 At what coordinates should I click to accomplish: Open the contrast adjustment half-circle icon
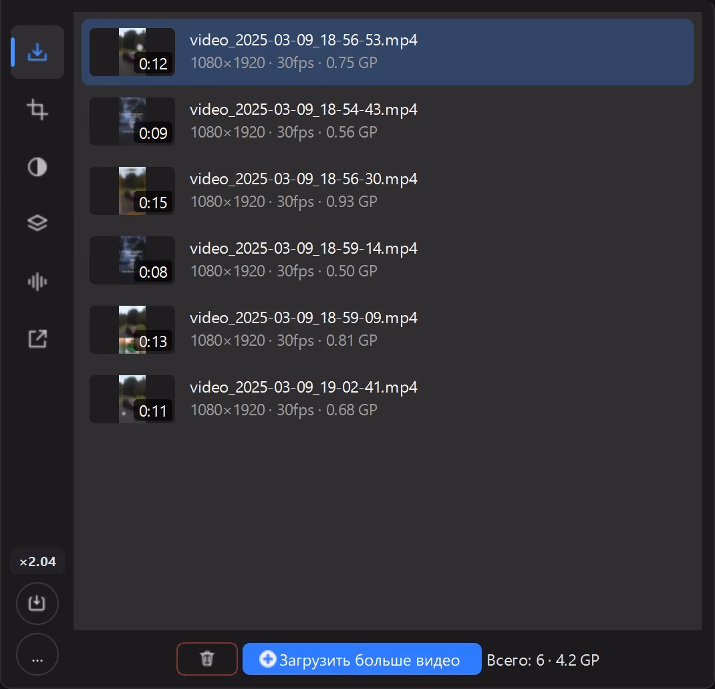(x=37, y=167)
